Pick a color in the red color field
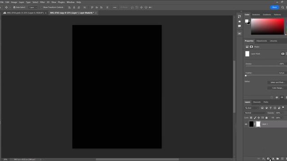This screenshot has height=161, width=287. tap(268, 27)
